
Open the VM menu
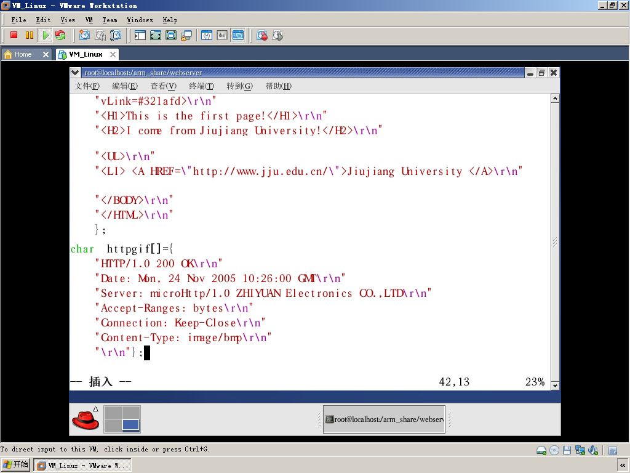(x=89, y=20)
